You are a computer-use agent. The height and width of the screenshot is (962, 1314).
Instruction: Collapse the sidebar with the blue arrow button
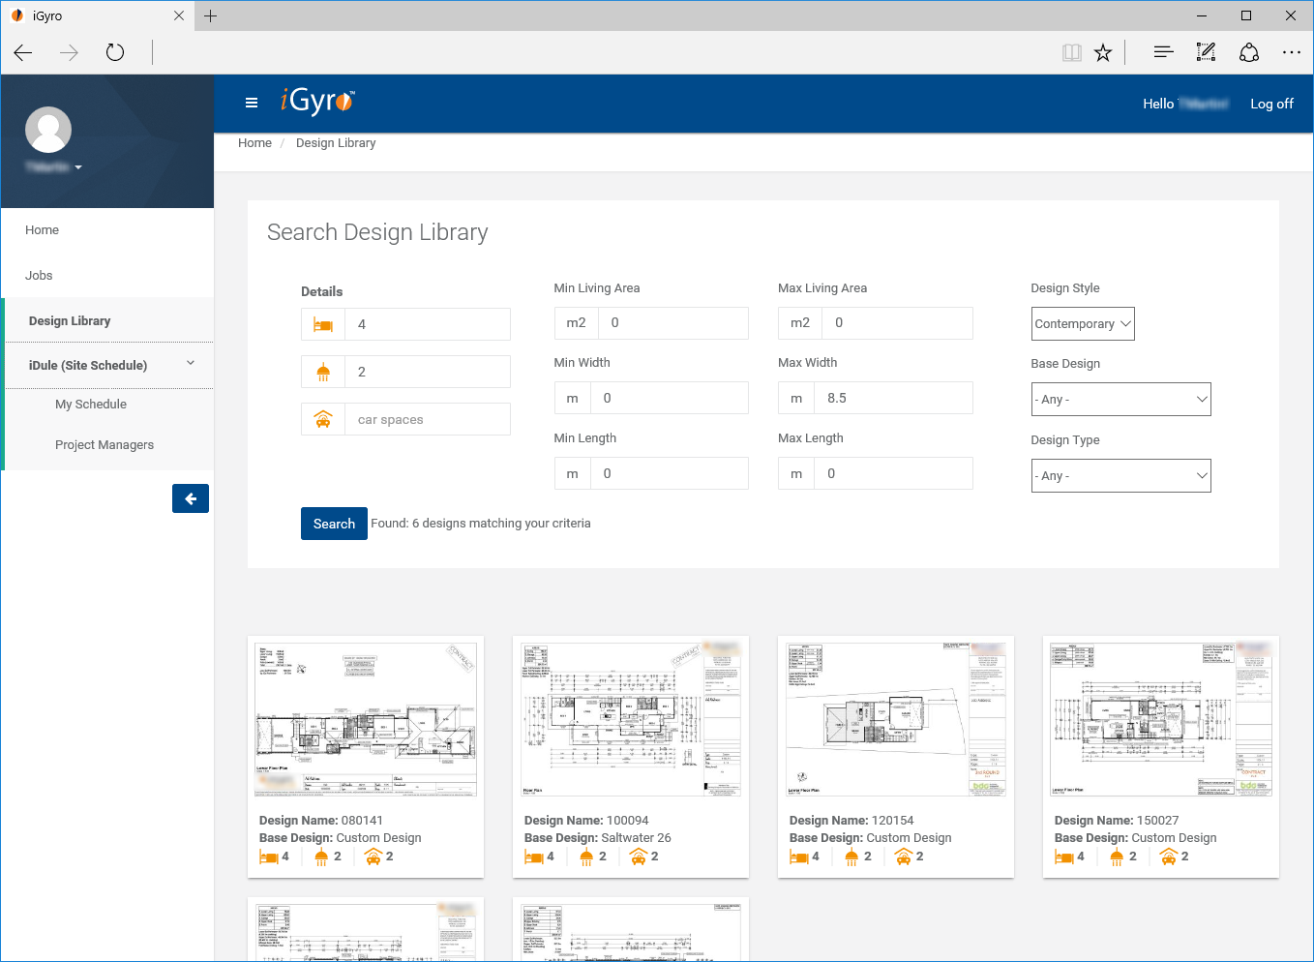tap(191, 498)
